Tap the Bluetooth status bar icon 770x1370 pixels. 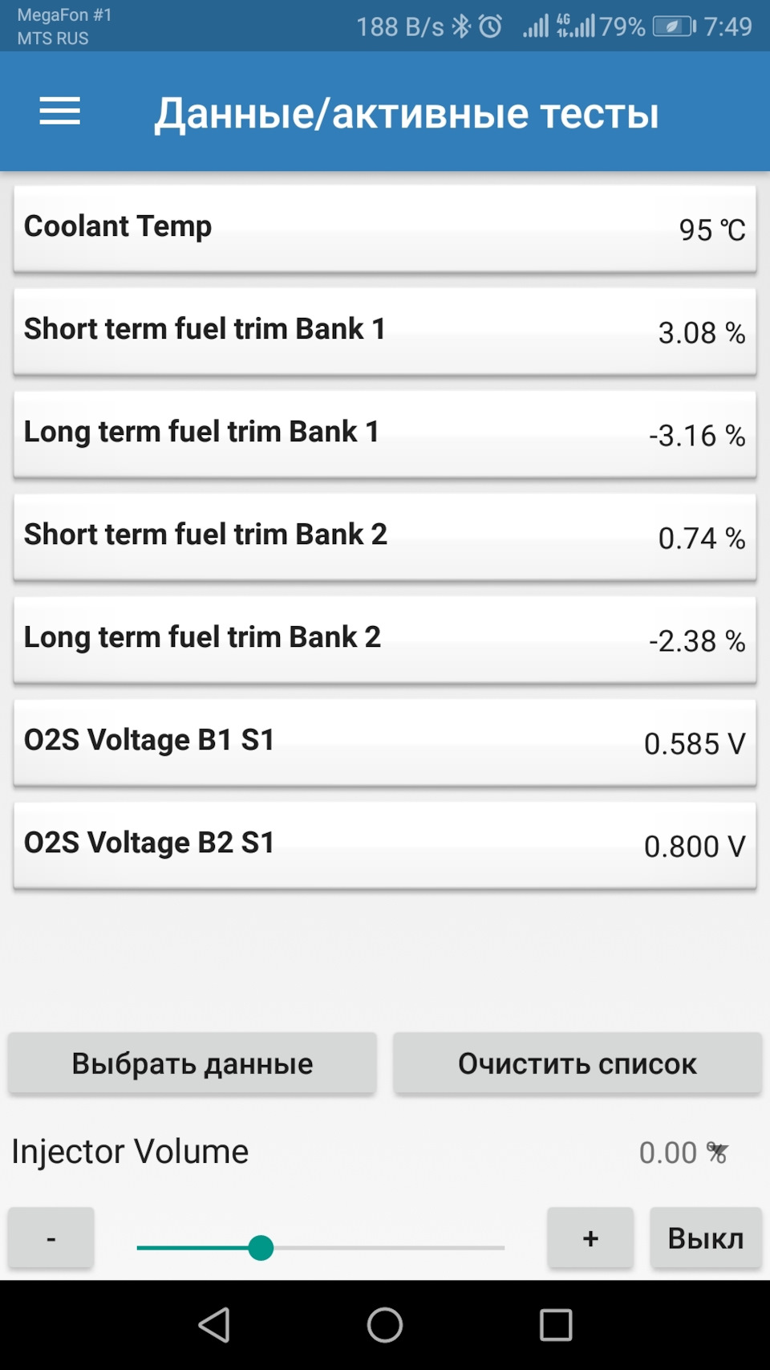click(461, 26)
